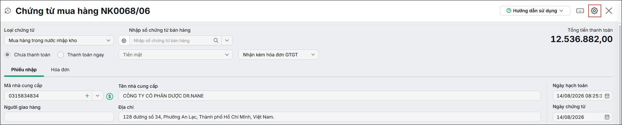Select Chưa thanh toán radio option
Screen dimensions: 622x125
pos(7,55)
